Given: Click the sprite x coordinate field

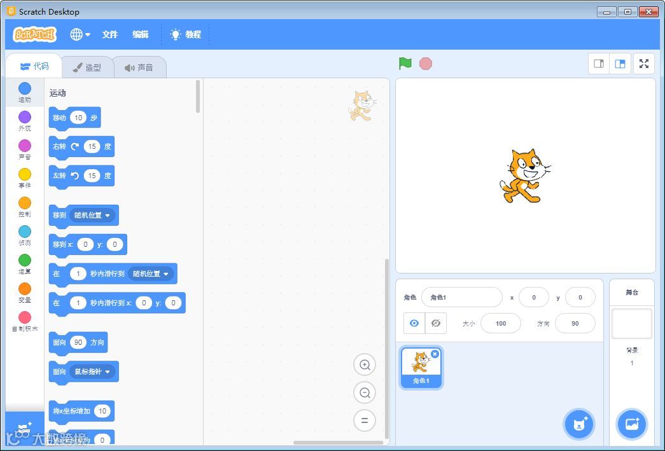Looking at the screenshot, I should coord(533,297).
